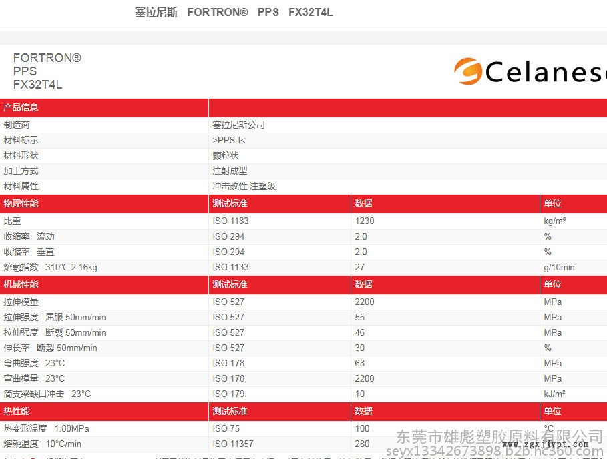This screenshot has width=607, height=459.
Task: Click the 比重 value 1230
Action: tap(365, 221)
